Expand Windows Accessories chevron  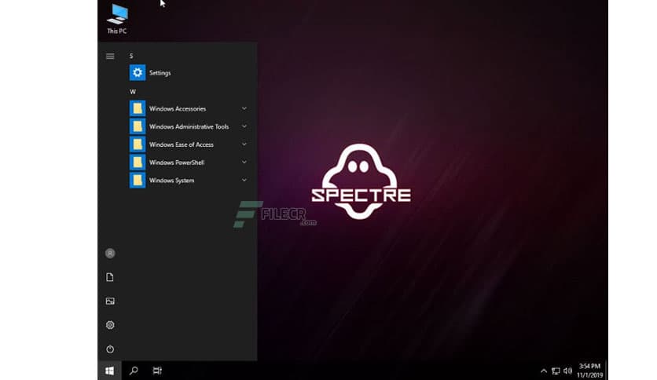(244, 108)
